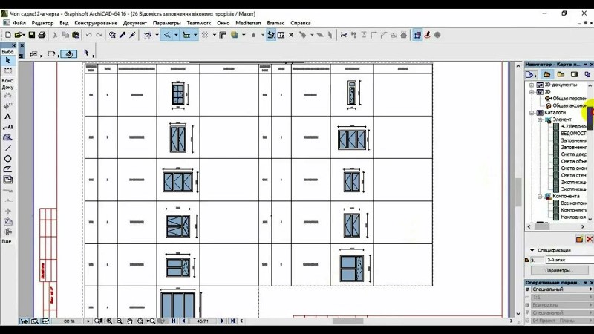Select the ВЕДОМОСТ schedule in Navigator
Image resolution: width=594 pixels, height=334 pixels.
click(573, 134)
